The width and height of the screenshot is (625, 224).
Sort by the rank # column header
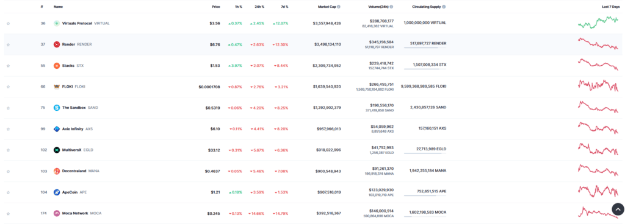point(42,7)
